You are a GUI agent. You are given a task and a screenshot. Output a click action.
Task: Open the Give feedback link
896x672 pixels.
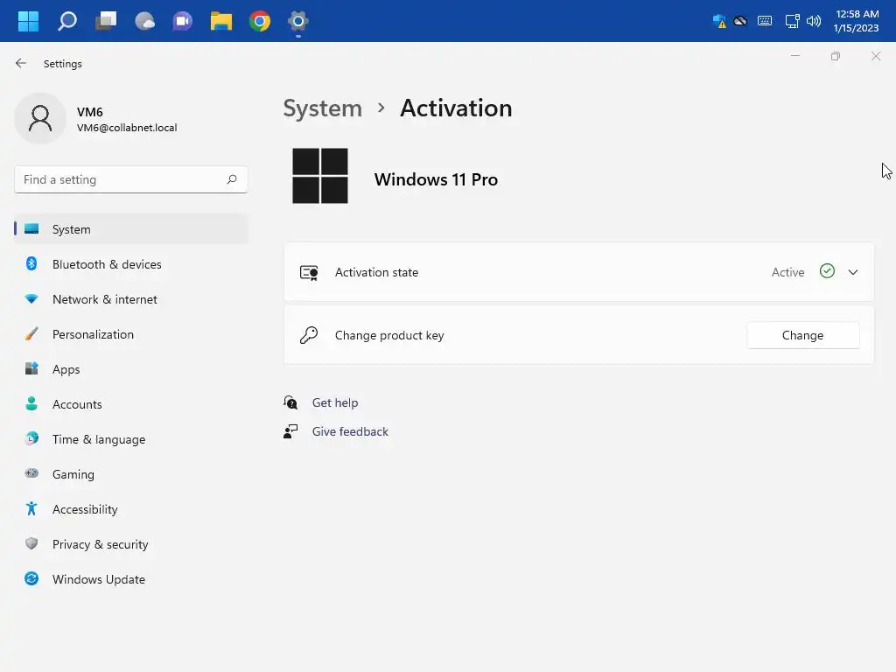coord(350,431)
